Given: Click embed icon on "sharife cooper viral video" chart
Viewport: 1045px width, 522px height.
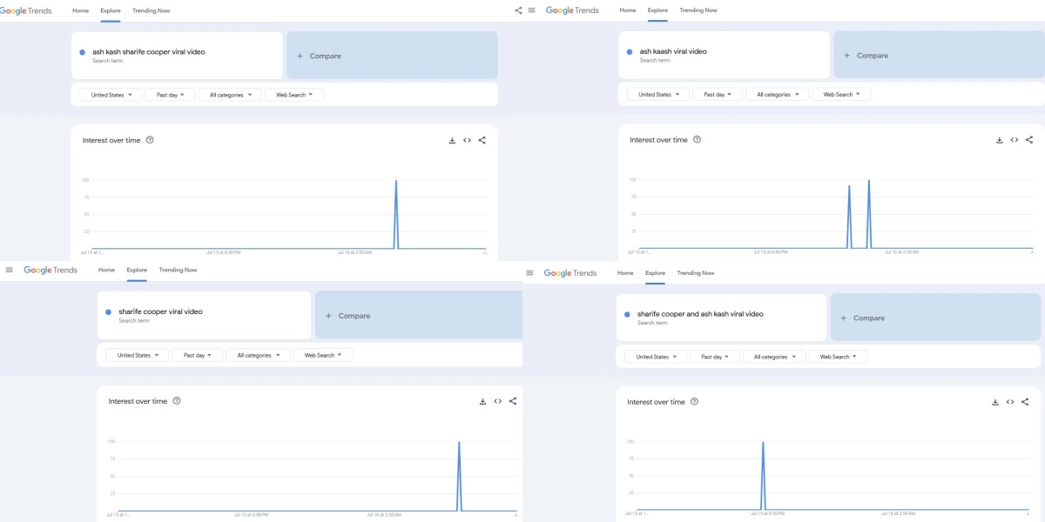Looking at the screenshot, I should click(497, 401).
